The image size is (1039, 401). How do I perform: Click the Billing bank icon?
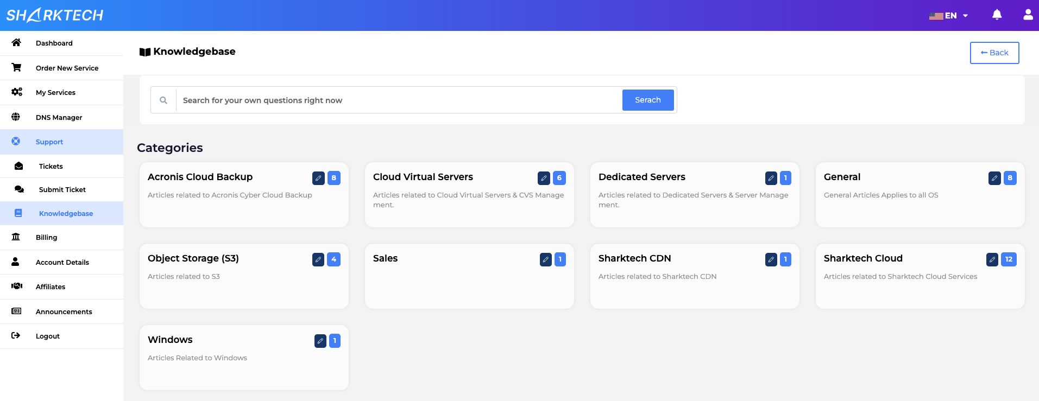click(x=16, y=237)
